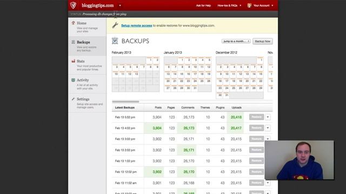This screenshot has width=346, height=194.
Task: Click the Posts column header
Action: point(158,108)
